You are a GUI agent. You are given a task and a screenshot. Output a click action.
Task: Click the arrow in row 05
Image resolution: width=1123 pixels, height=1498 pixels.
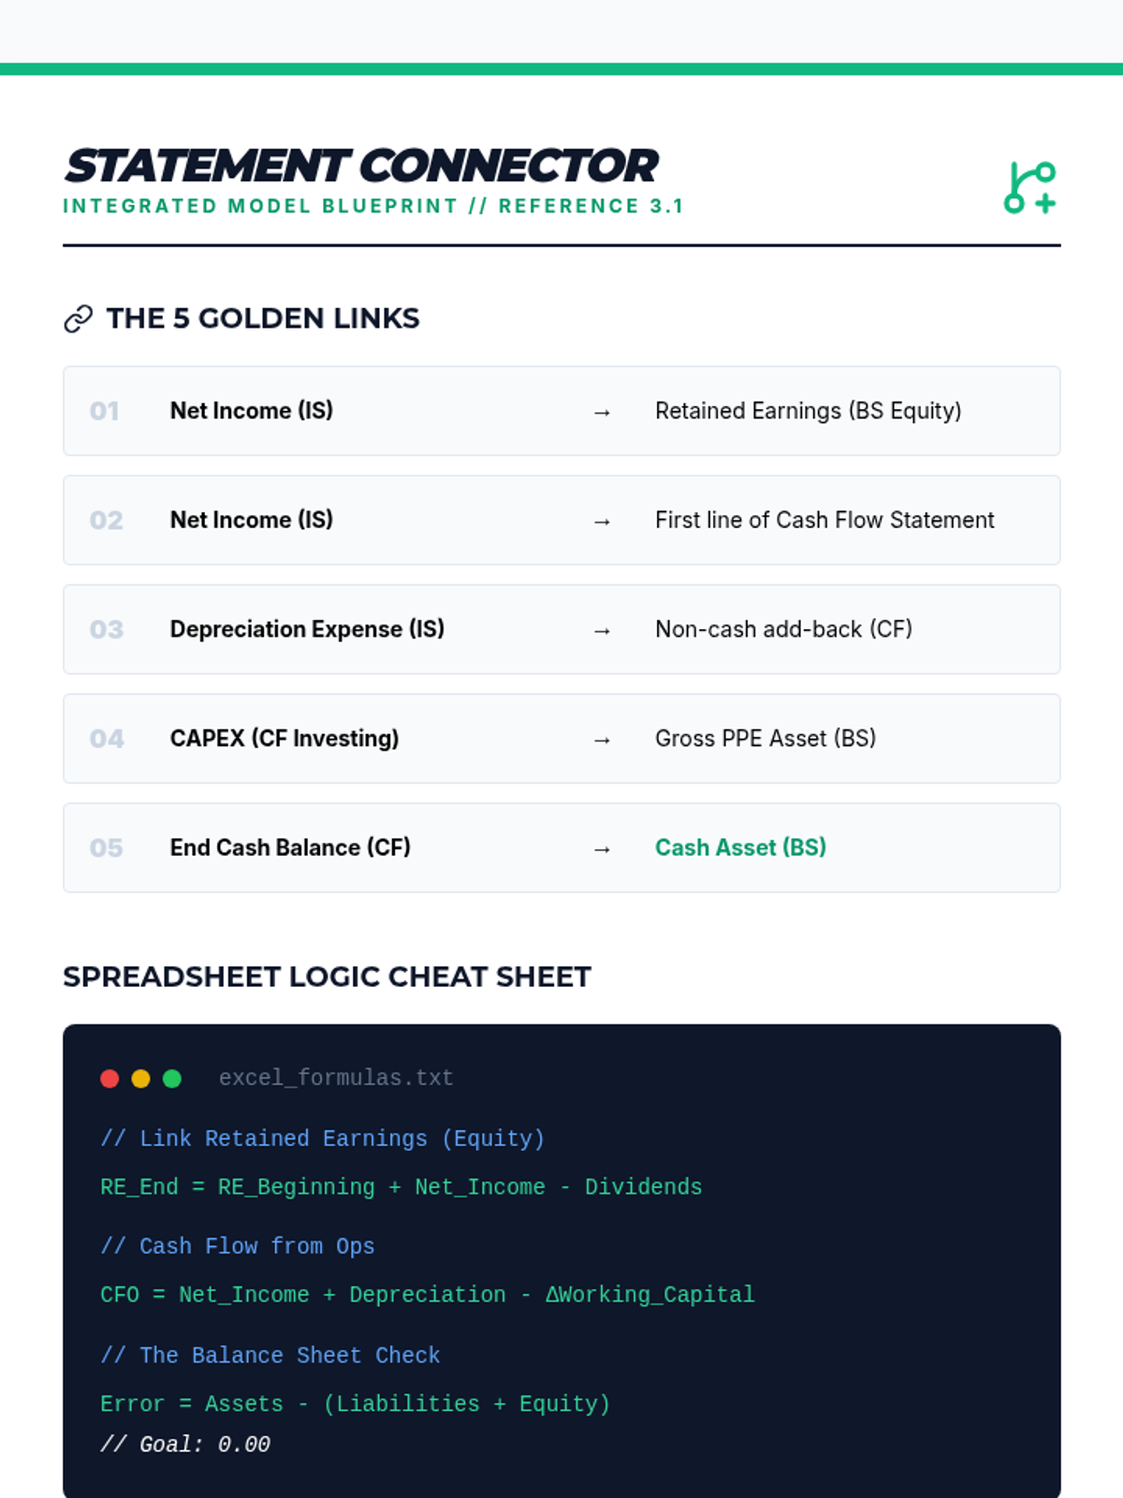click(602, 849)
